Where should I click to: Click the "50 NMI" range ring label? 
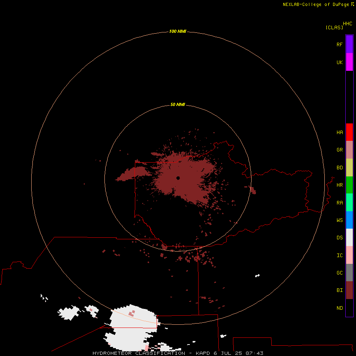(178, 104)
